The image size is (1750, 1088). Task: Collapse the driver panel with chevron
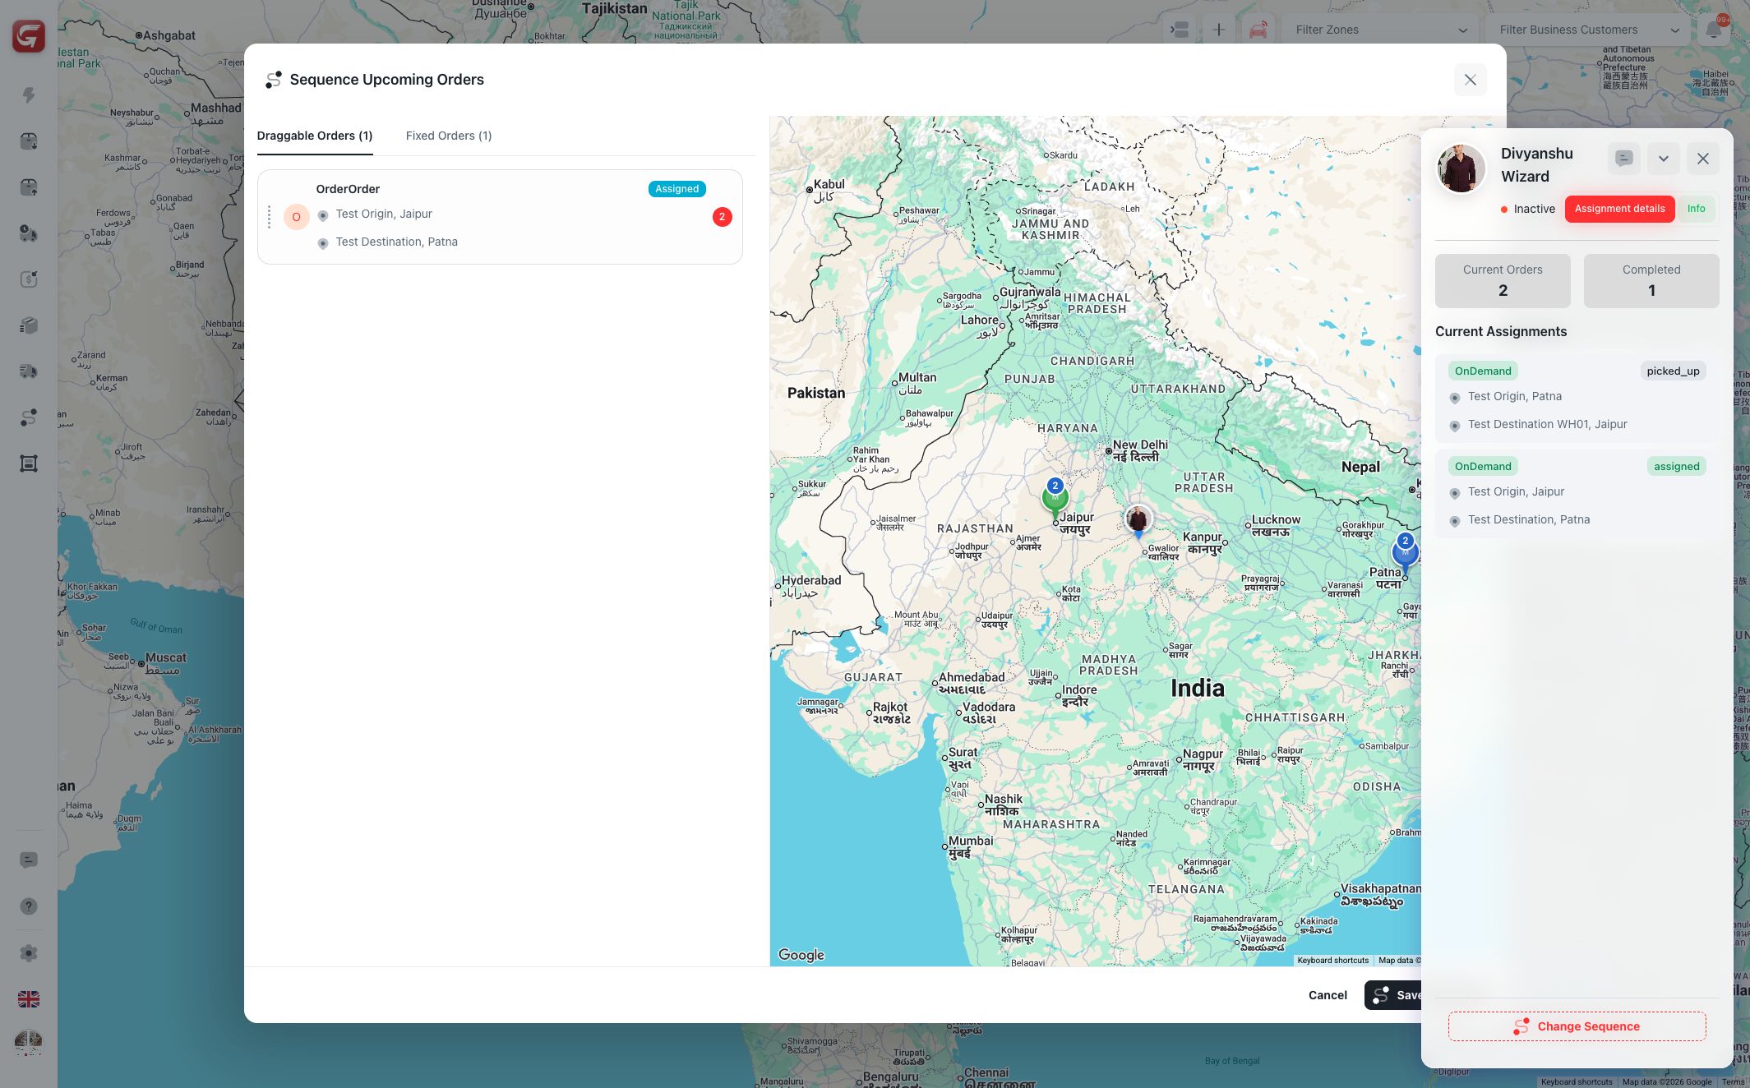pyautogui.click(x=1664, y=159)
